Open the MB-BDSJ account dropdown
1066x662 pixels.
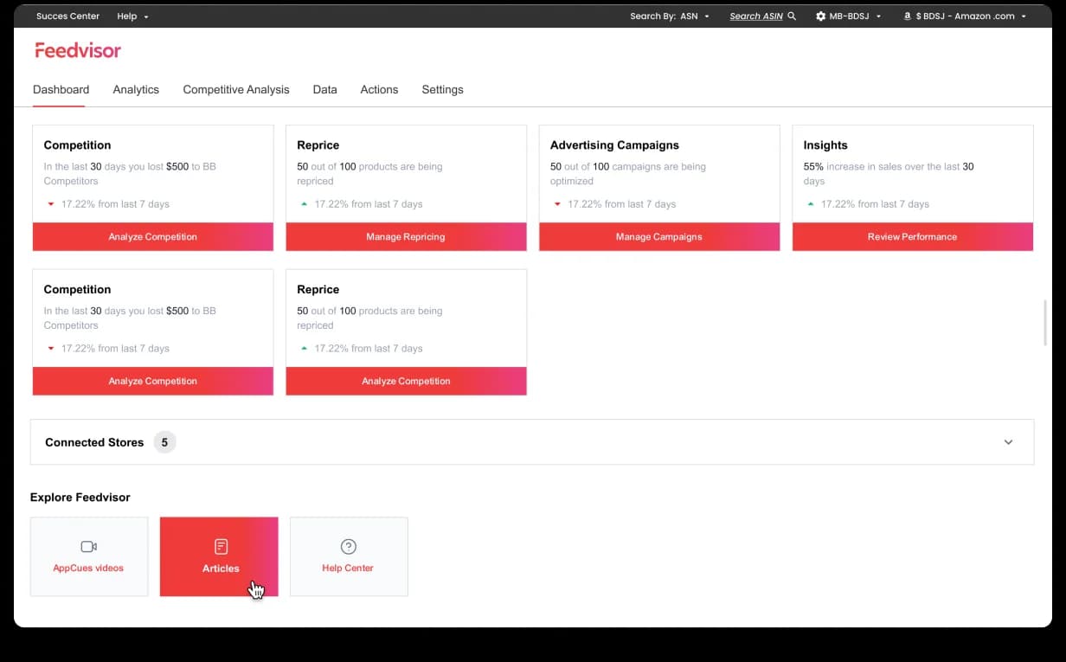pyautogui.click(x=848, y=16)
